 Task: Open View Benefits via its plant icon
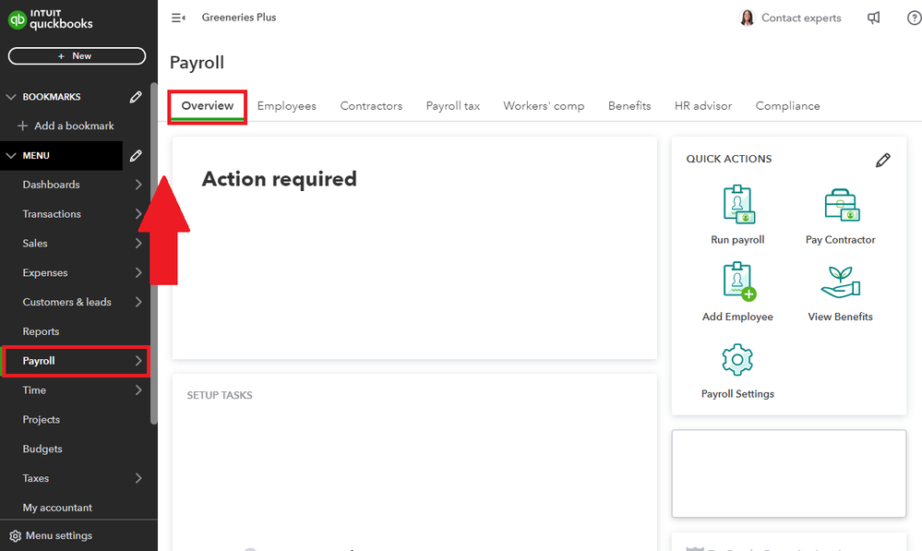[840, 281]
